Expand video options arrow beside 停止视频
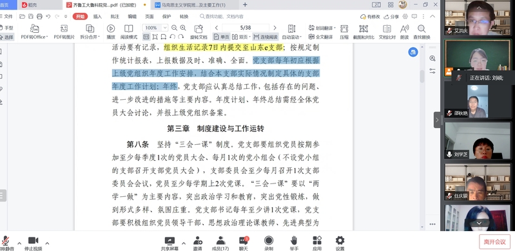 click(47, 243)
